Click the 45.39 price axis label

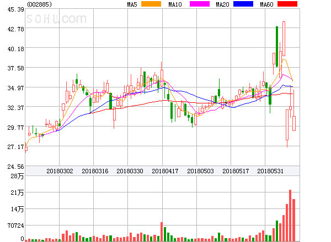(15, 9)
